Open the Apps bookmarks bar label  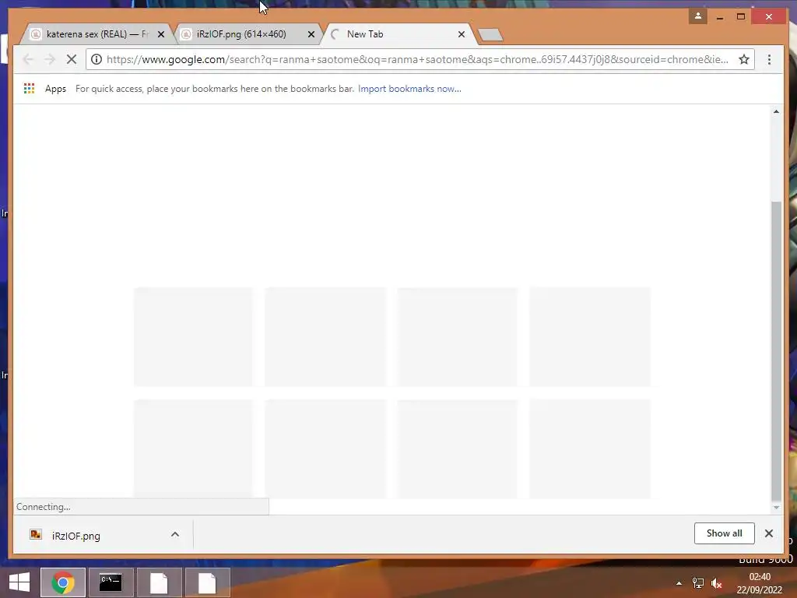[x=55, y=89]
